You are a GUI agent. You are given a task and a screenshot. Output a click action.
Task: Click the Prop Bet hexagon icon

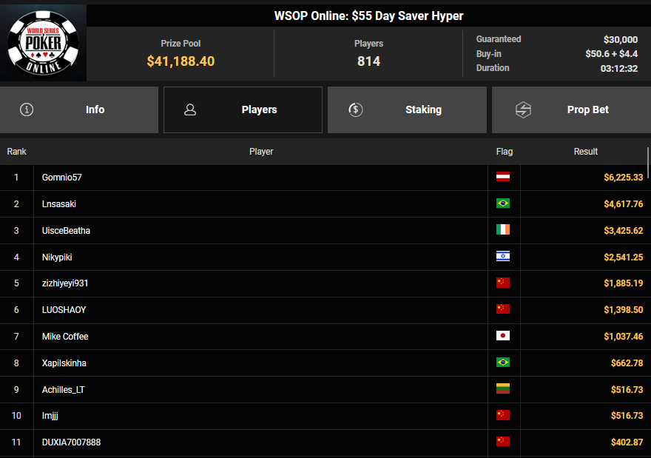(523, 110)
